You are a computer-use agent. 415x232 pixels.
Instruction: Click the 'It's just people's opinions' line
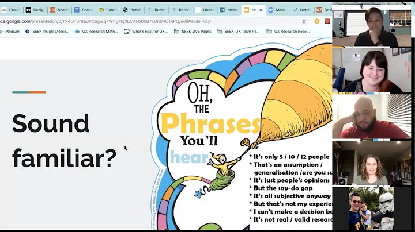click(289, 180)
